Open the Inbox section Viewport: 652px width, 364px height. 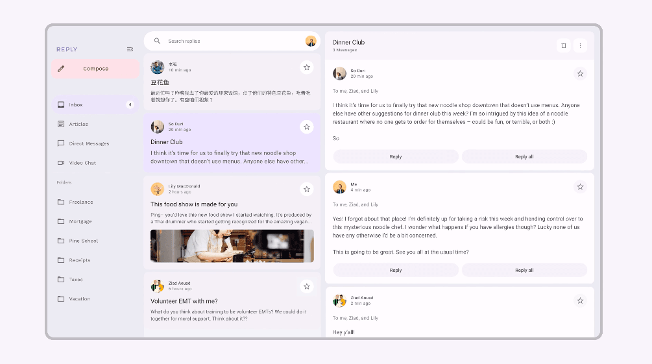(95, 104)
